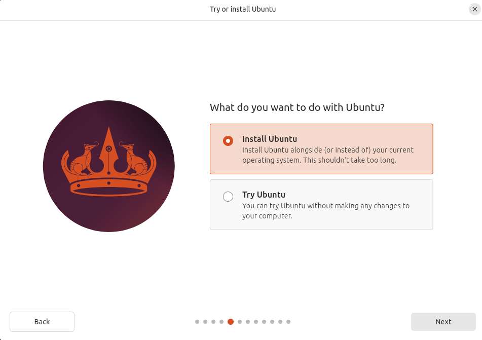Click the Next button
Image resolution: width=482 pixels, height=340 pixels.
click(443, 322)
